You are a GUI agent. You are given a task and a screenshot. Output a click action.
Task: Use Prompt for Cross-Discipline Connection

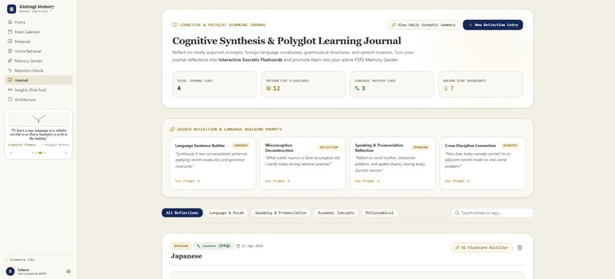(x=457, y=181)
